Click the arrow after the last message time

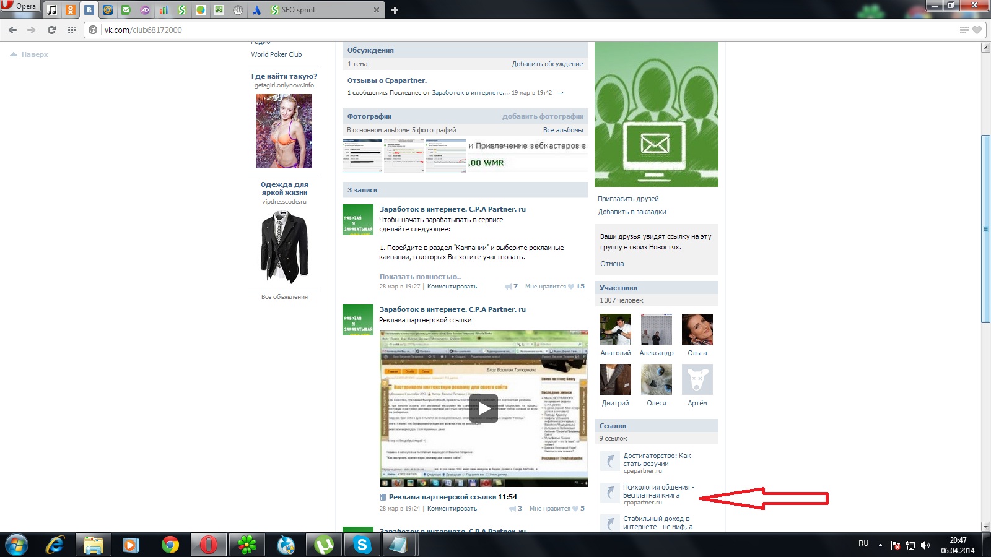pyautogui.click(x=560, y=93)
